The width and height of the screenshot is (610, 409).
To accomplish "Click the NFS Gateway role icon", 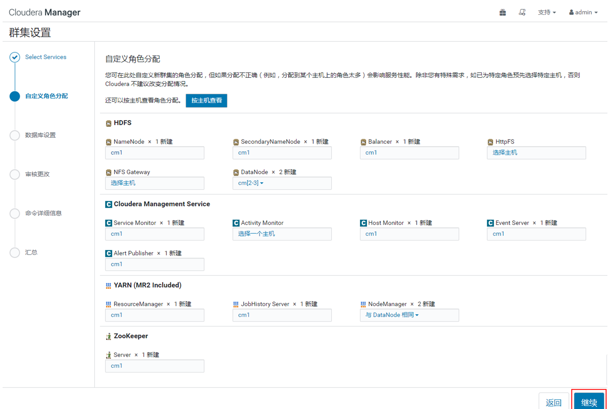I will point(108,172).
